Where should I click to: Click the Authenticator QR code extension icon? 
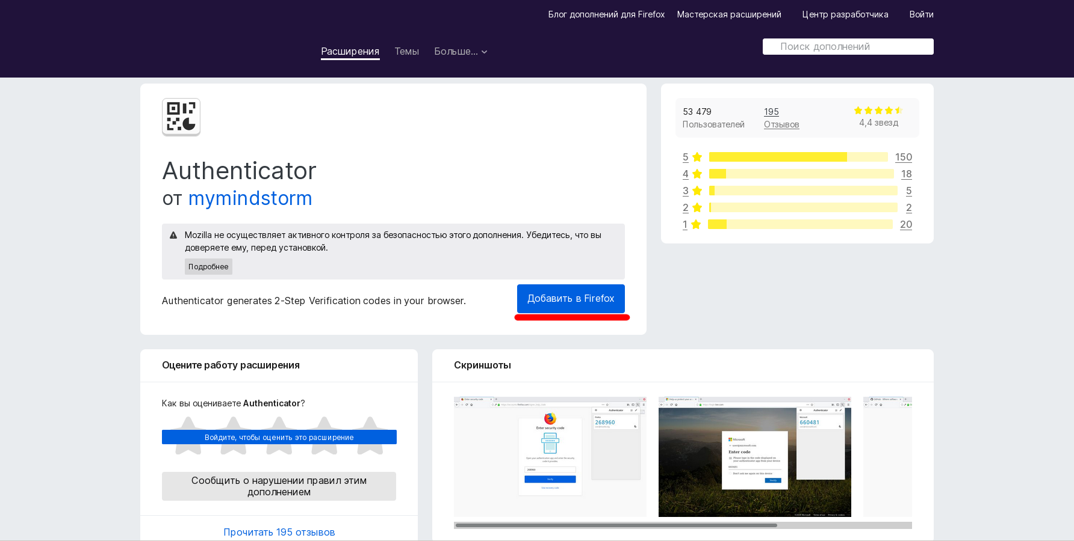181,117
